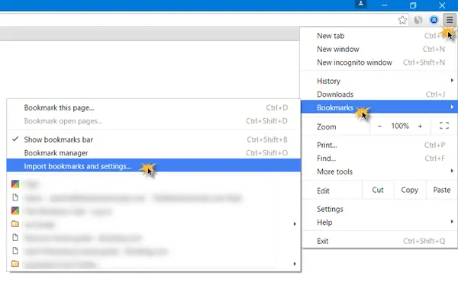Select New tab menu item

point(379,36)
